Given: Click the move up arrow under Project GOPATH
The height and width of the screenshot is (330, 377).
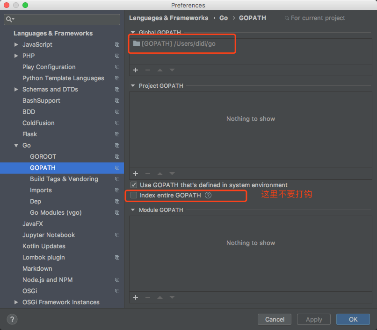Looking at the screenshot, I should pos(160,174).
